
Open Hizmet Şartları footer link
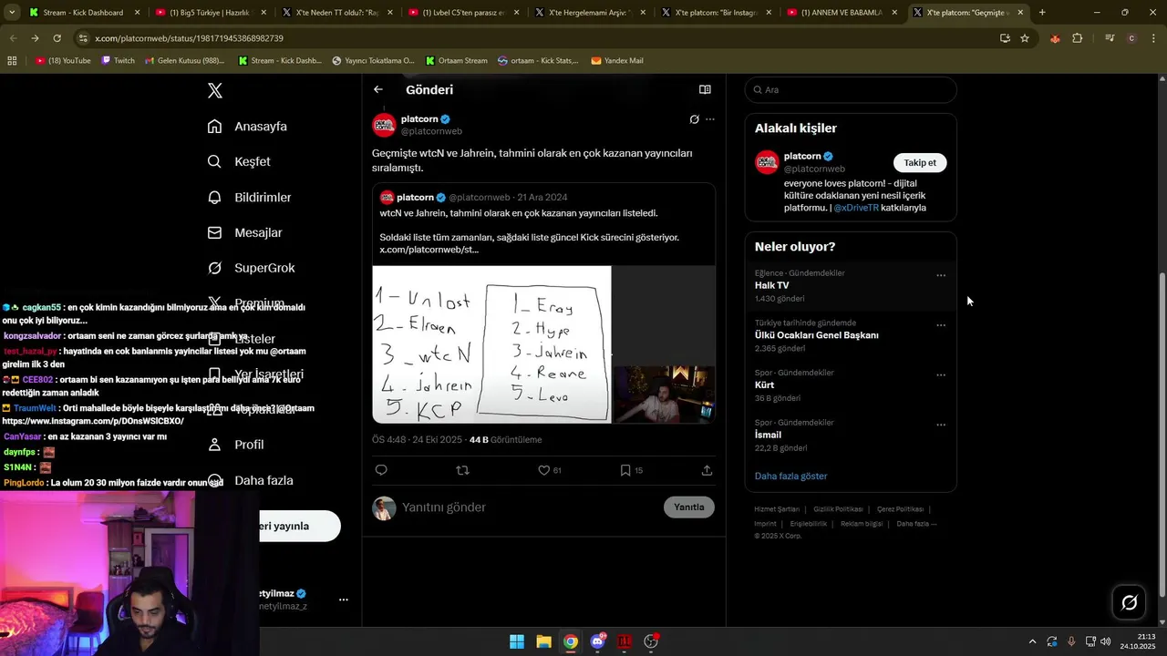pyautogui.click(x=777, y=509)
